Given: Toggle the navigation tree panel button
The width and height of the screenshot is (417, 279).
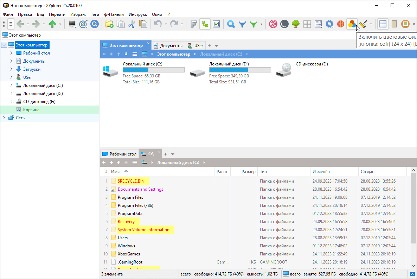Looking at the screenshot, I should pyautogui.click(x=205, y=24).
